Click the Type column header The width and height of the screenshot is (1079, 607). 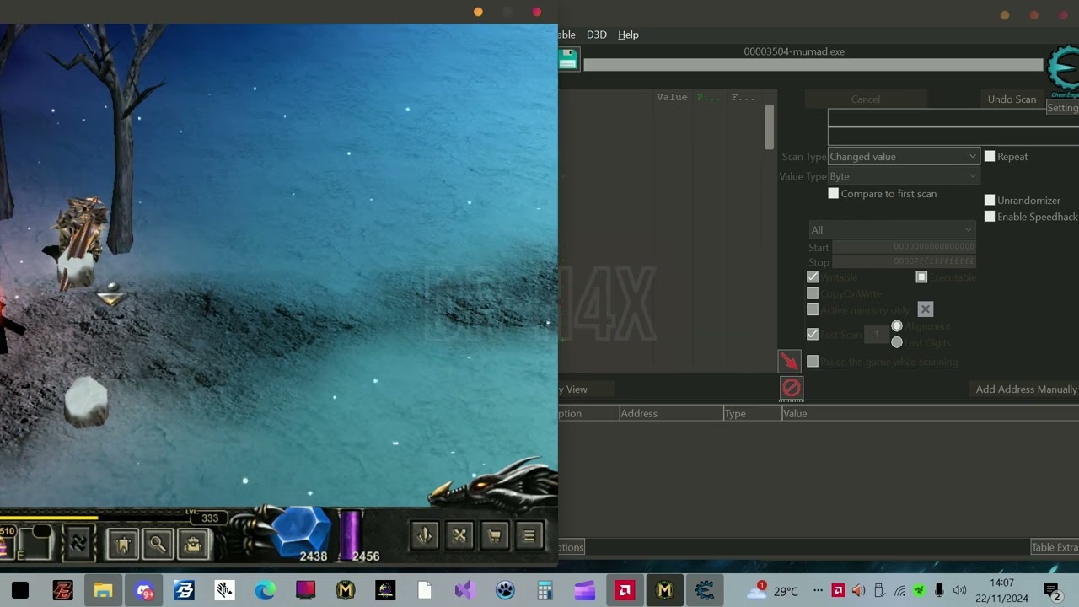(x=752, y=413)
